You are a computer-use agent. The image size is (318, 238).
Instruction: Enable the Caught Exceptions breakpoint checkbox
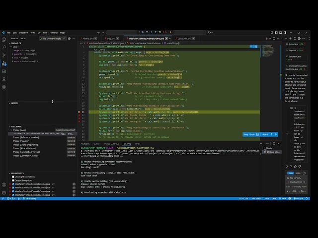pyautogui.click(x=12, y=180)
